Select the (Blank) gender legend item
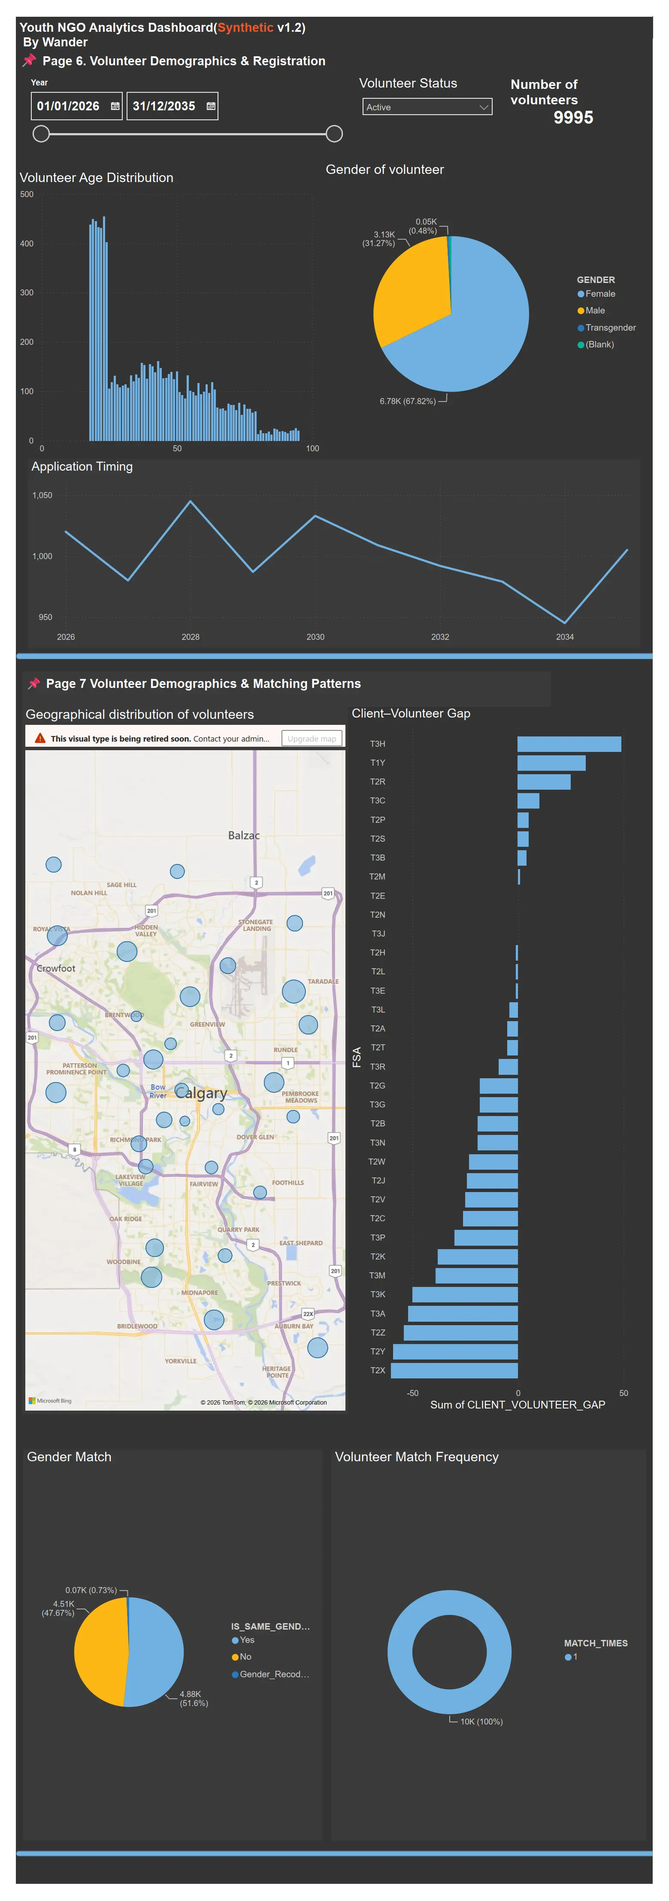669x1901 pixels. click(x=595, y=345)
